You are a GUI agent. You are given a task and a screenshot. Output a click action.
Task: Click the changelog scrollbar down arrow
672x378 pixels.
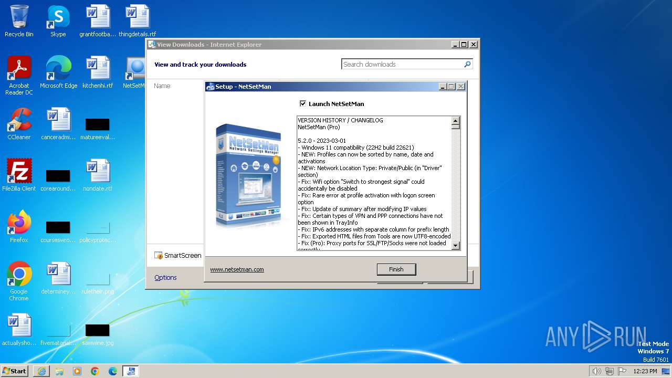[456, 245]
